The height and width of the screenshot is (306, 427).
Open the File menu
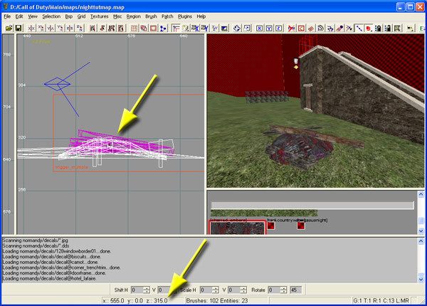click(x=7, y=16)
